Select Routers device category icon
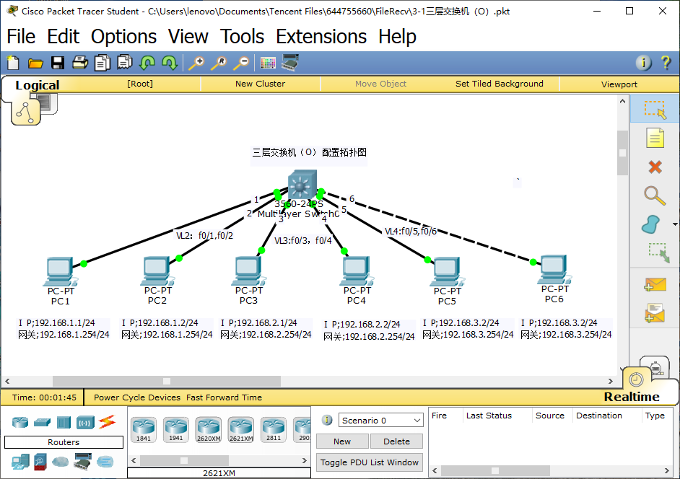Viewport: 680px width, 479px height. [x=20, y=422]
